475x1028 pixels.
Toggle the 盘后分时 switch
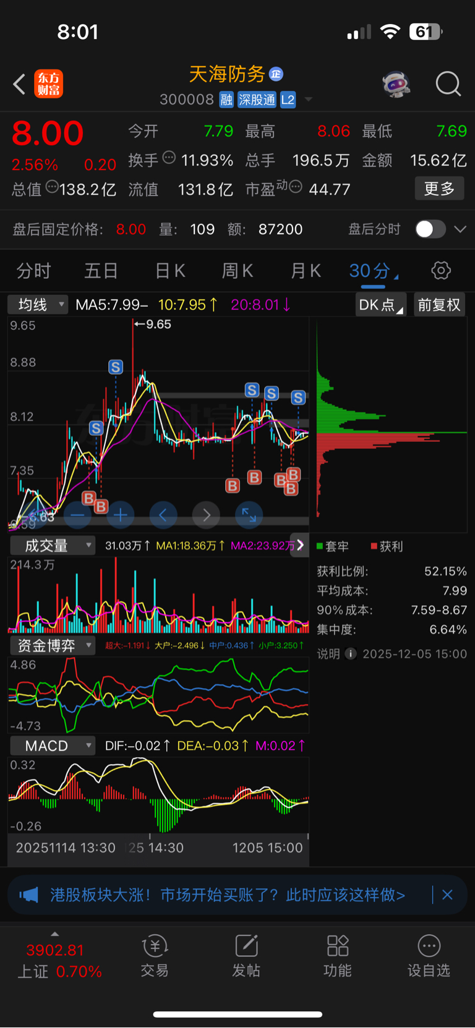430,229
